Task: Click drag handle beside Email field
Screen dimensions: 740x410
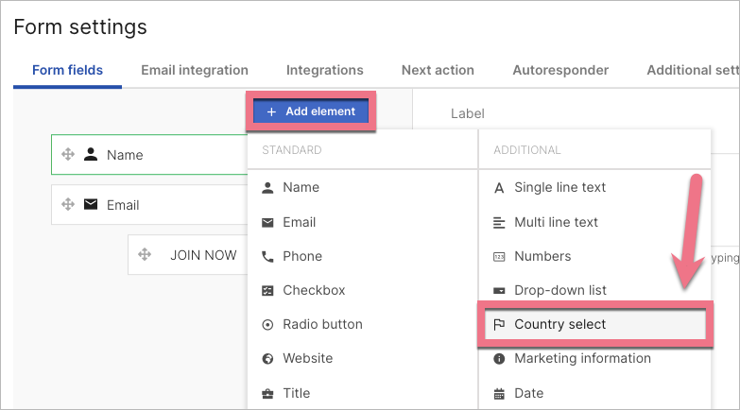Action: [68, 205]
